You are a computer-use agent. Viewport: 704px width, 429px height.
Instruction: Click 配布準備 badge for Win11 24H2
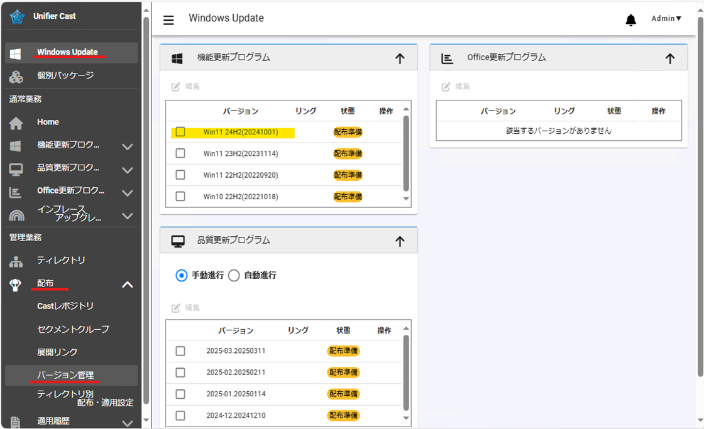point(348,132)
